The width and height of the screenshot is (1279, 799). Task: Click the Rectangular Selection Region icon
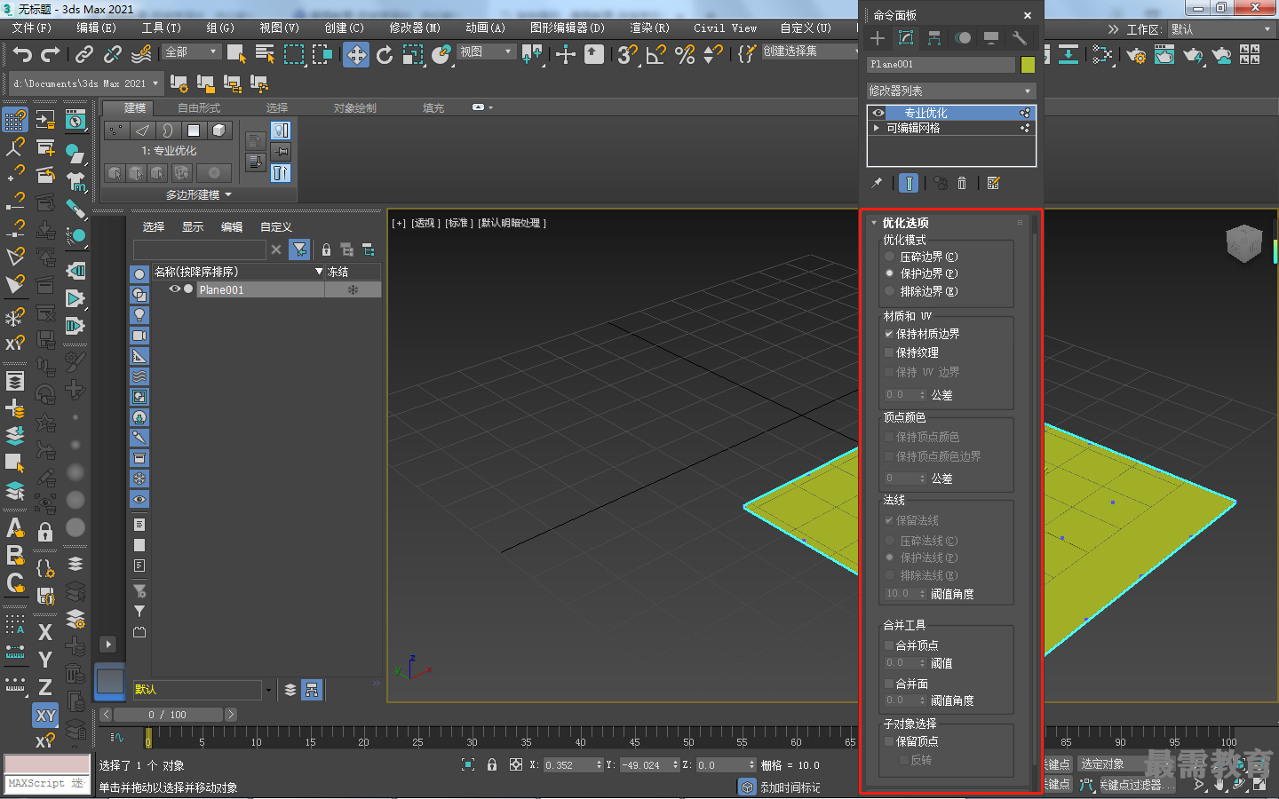click(294, 54)
